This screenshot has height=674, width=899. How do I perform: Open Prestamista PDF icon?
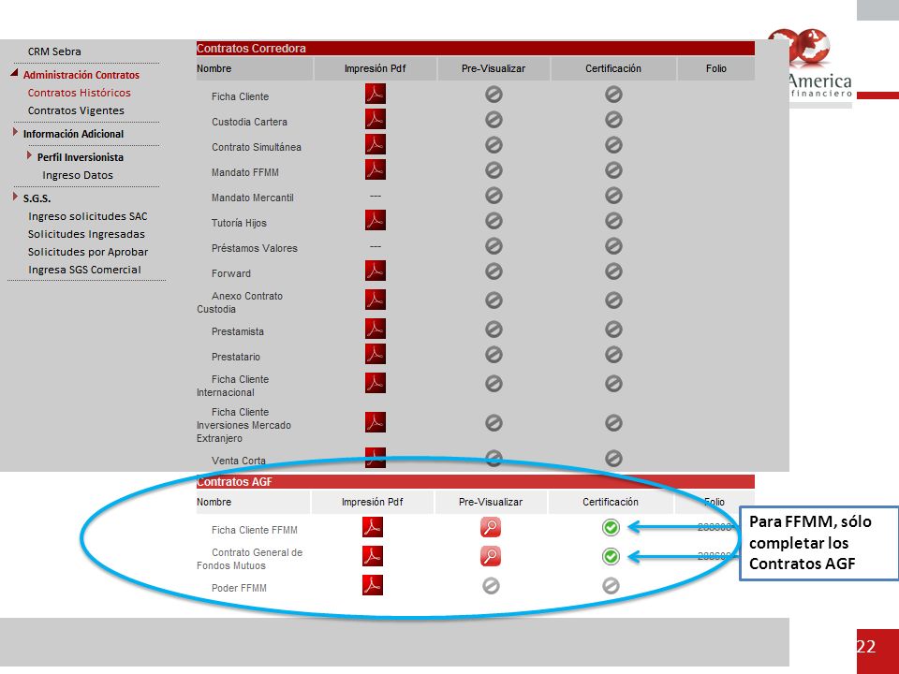[375, 329]
